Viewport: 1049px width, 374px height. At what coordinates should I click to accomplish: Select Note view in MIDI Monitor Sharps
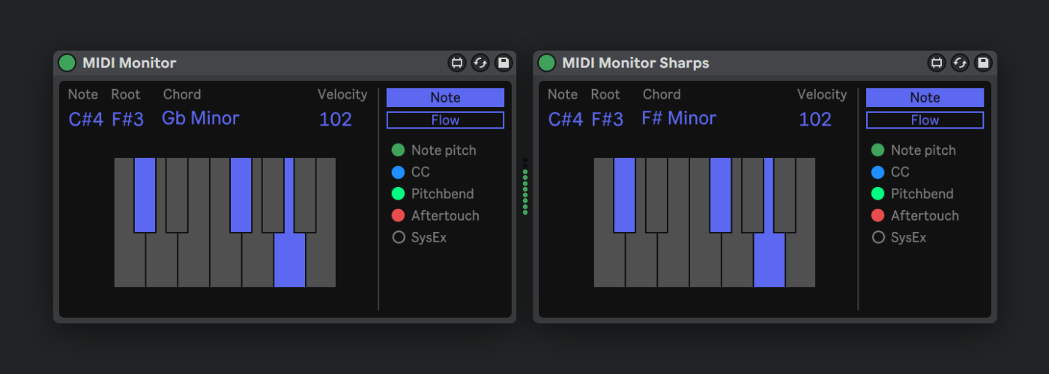coord(925,98)
